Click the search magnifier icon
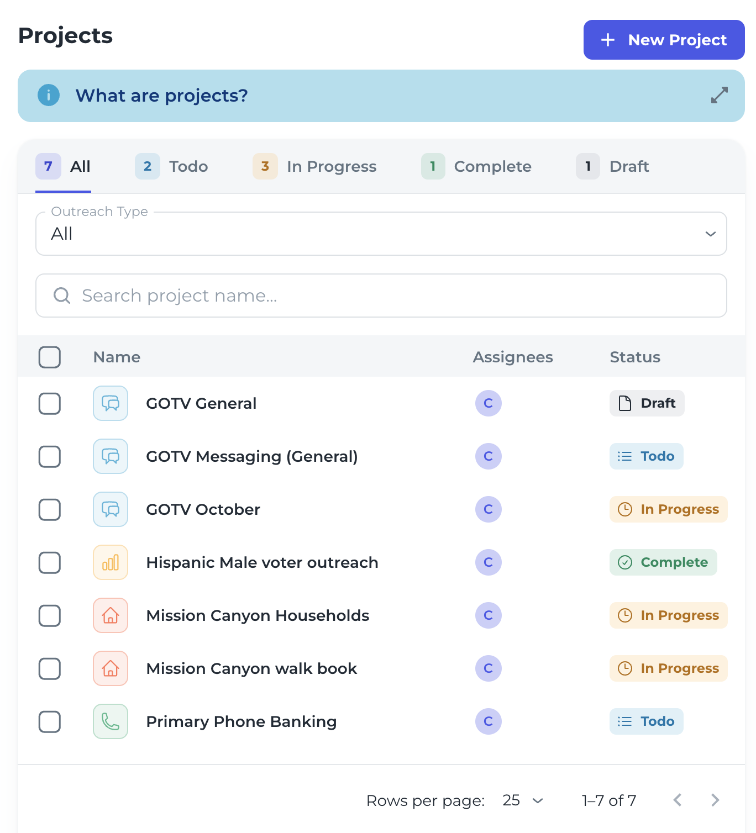Viewport: 756px width, 833px height. [x=62, y=296]
